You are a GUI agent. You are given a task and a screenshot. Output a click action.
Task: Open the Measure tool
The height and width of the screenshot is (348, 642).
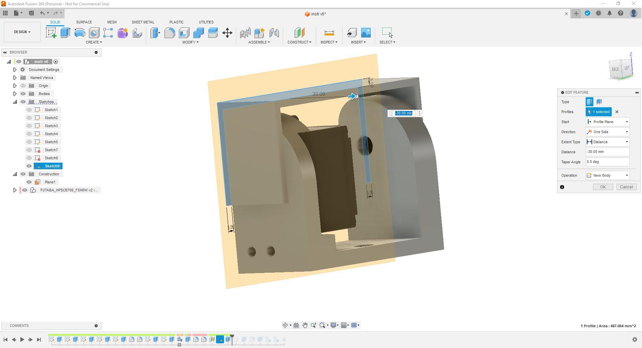click(329, 33)
